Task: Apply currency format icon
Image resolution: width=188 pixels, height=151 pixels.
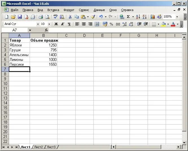Action: pos(105,24)
